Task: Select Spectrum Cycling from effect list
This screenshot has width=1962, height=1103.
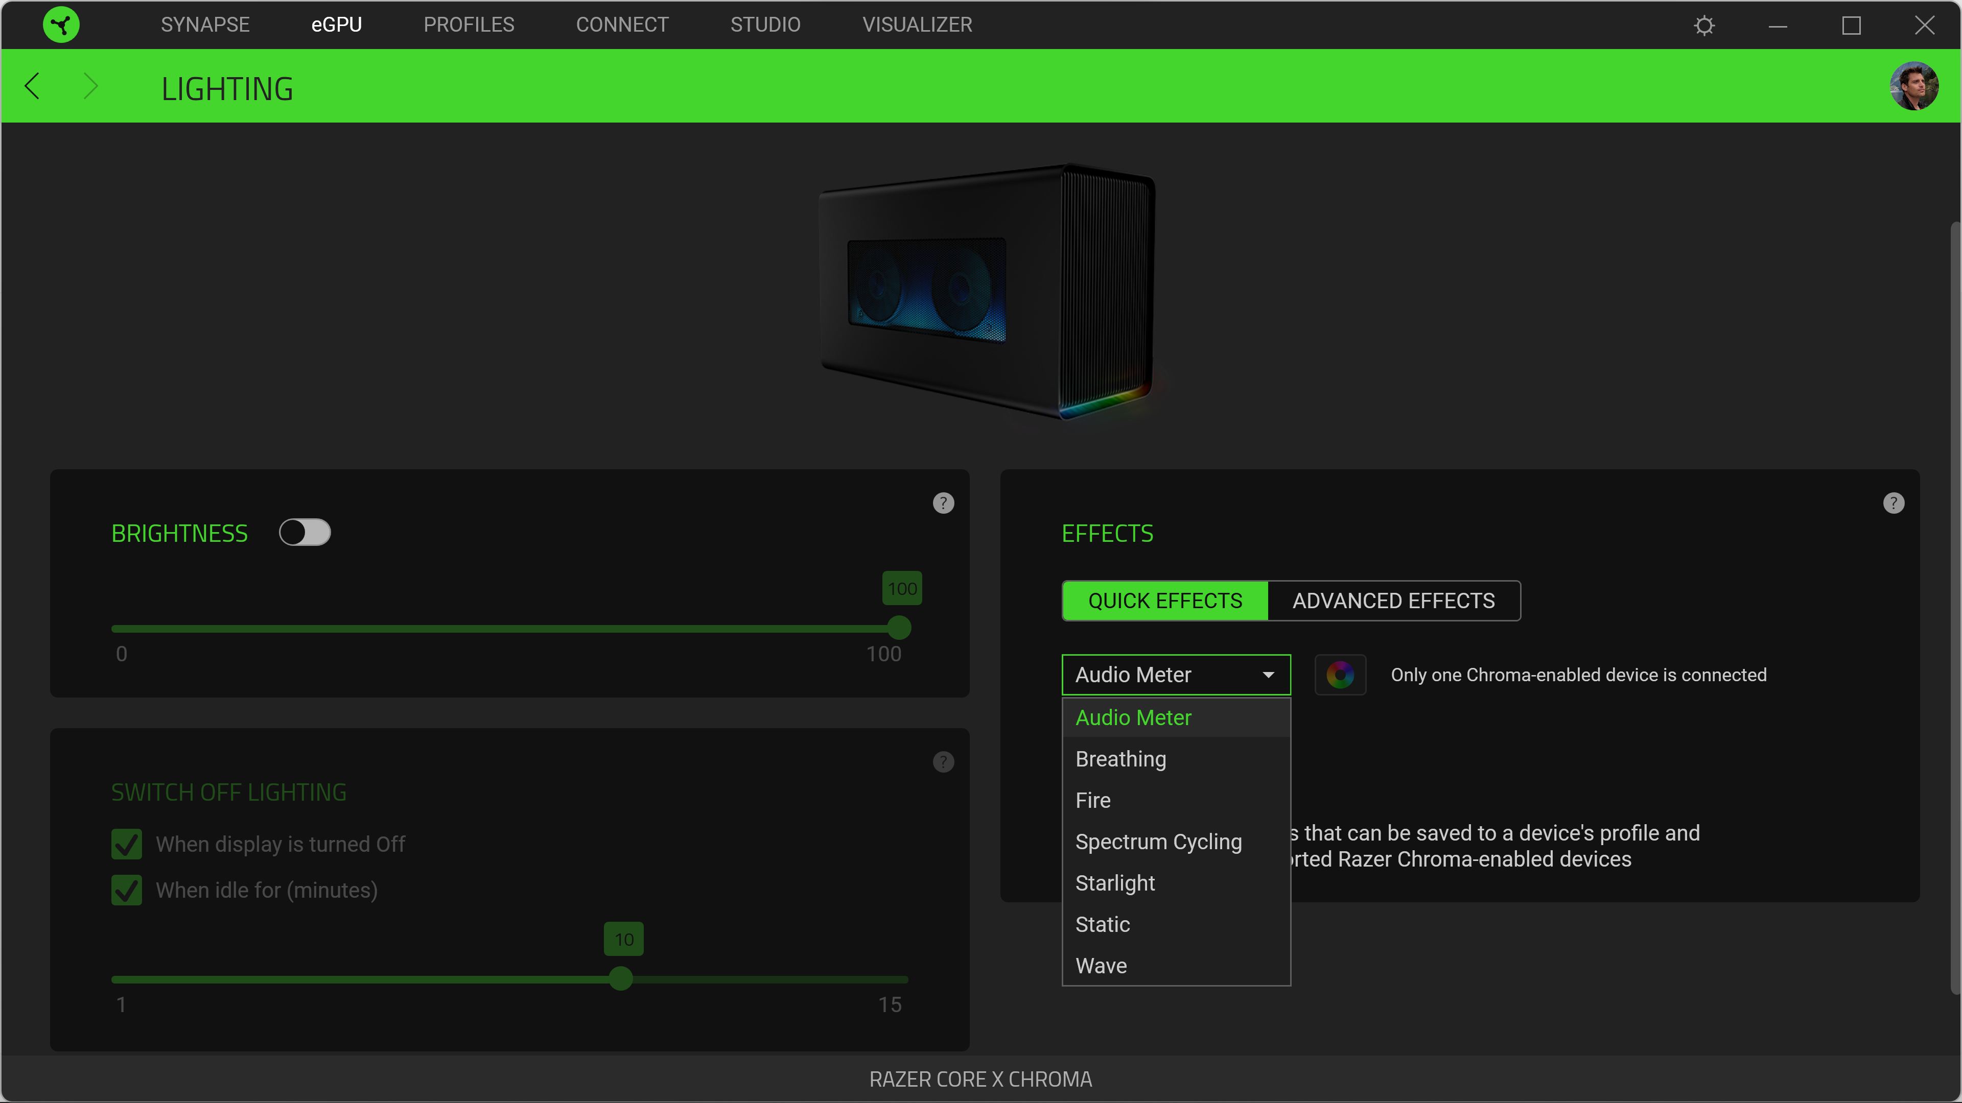Action: pyautogui.click(x=1158, y=841)
